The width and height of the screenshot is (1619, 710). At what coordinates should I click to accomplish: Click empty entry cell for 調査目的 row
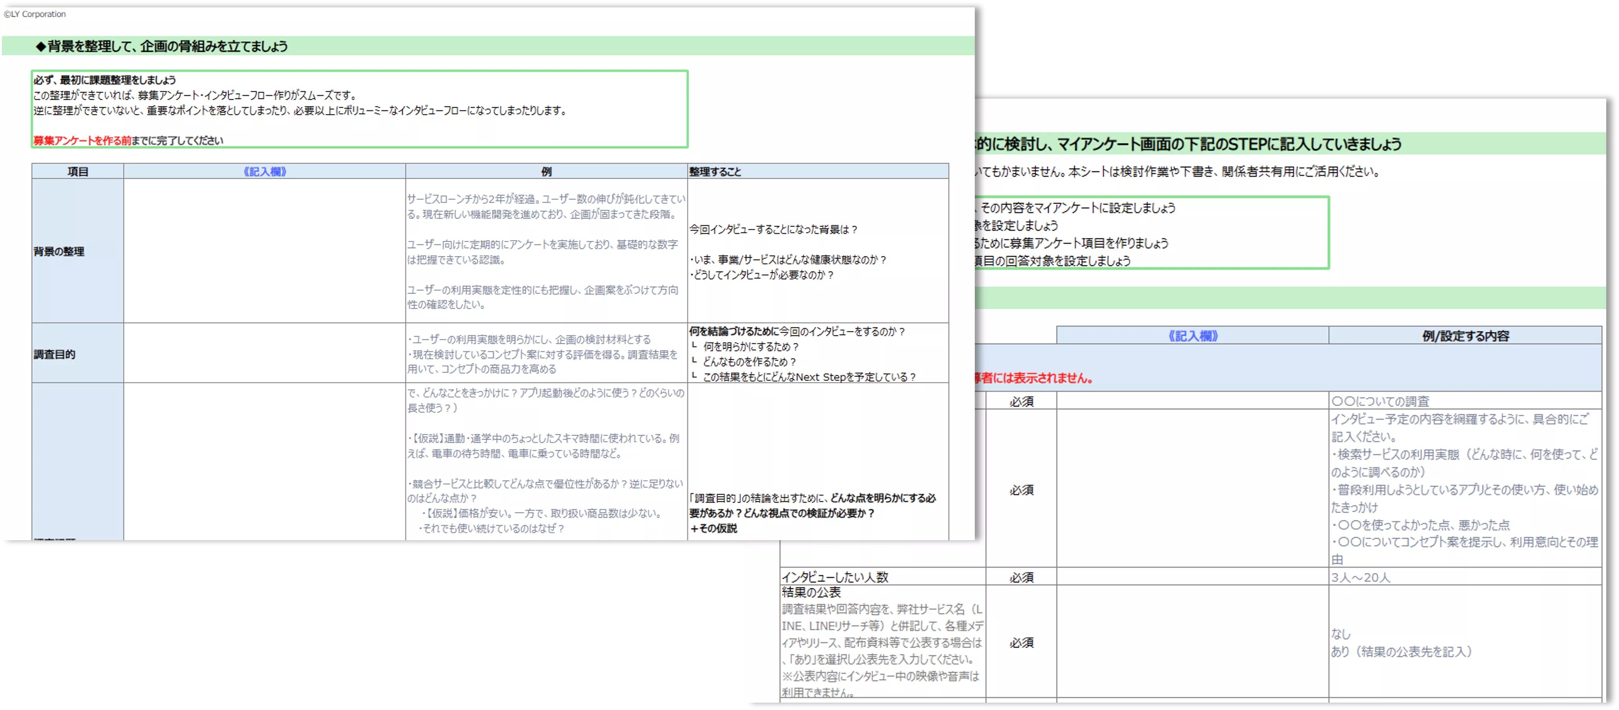pos(264,353)
